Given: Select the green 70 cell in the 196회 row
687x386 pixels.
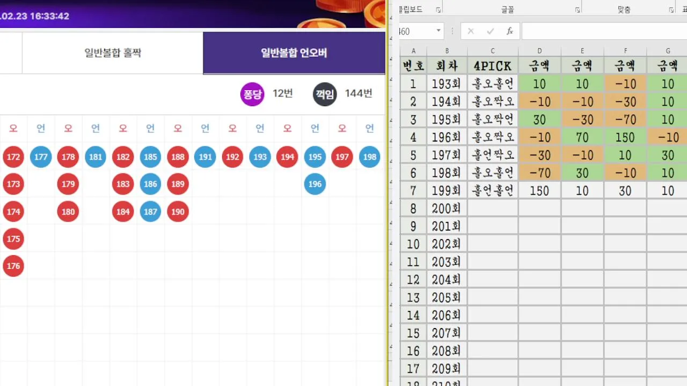Looking at the screenshot, I should pyautogui.click(x=582, y=137).
